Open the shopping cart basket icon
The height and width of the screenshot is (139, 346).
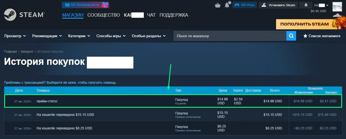click(x=217, y=5)
